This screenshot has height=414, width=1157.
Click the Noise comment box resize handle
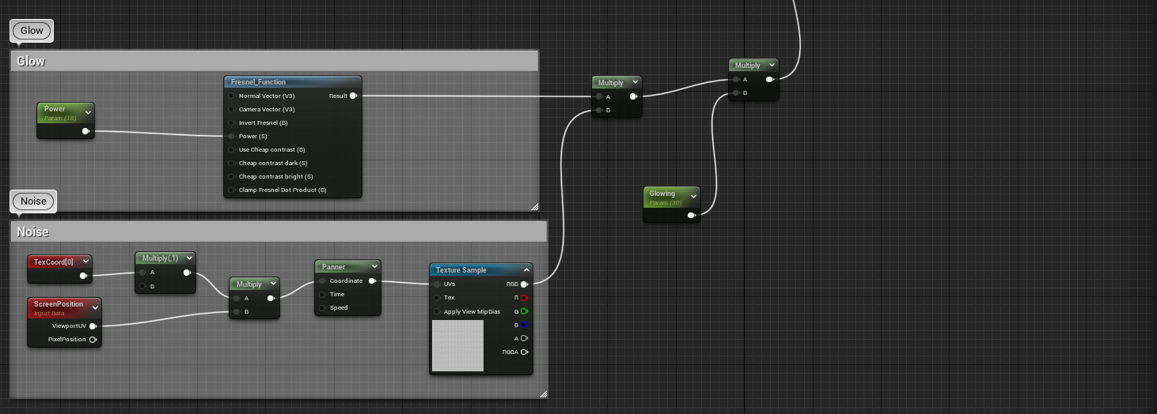point(542,393)
